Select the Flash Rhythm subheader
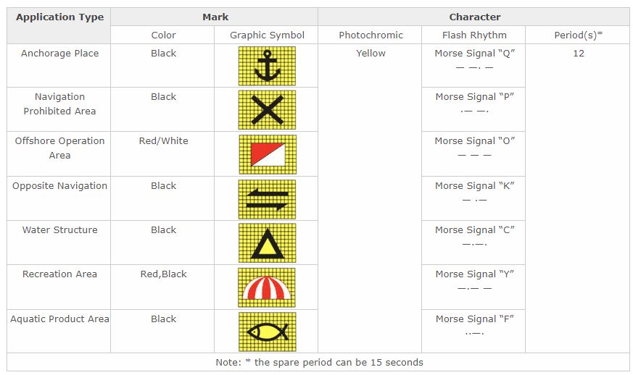The width and height of the screenshot is (633, 375). coord(474,35)
